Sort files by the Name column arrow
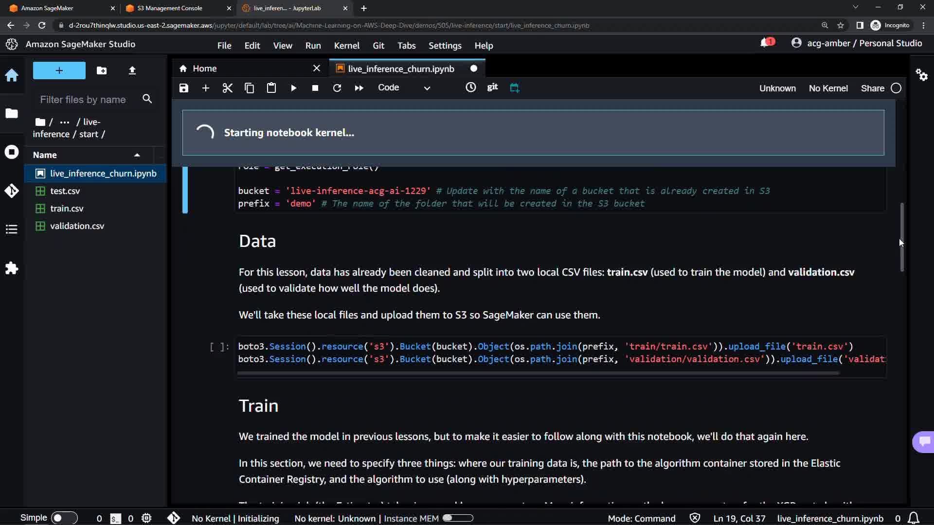This screenshot has width=934, height=525. [x=137, y=155]
